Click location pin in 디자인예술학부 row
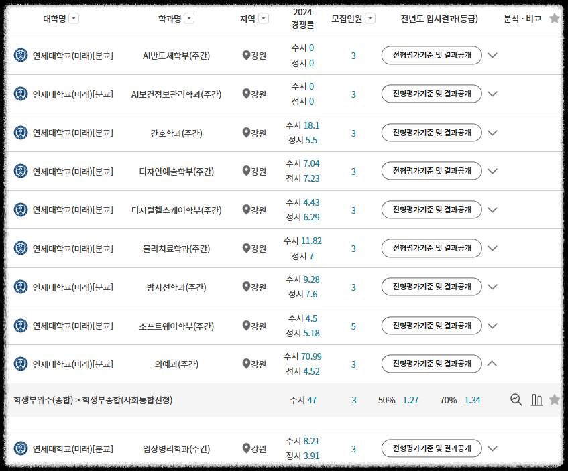 point(246,171)
